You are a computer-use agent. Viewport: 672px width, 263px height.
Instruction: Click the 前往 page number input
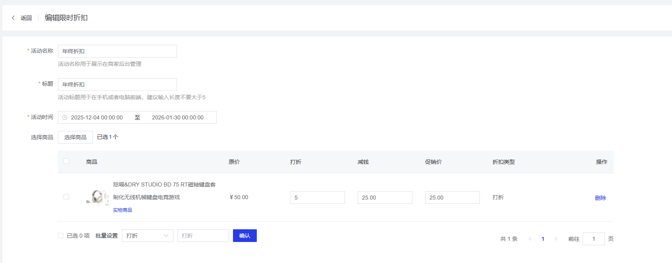point(593,239)
